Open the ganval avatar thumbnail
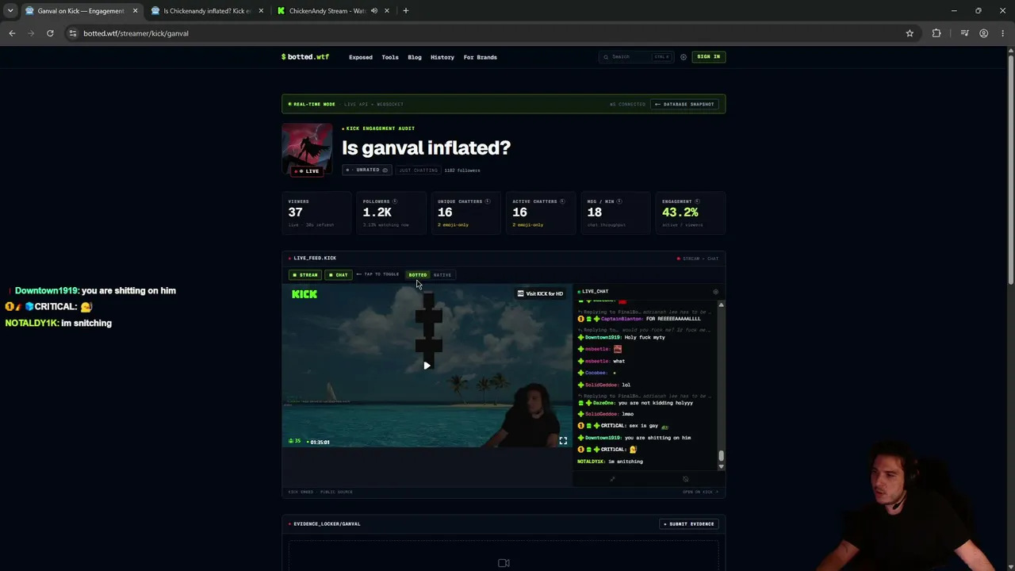The height and width of the screenshot is (571, 1015). (307, 150)
